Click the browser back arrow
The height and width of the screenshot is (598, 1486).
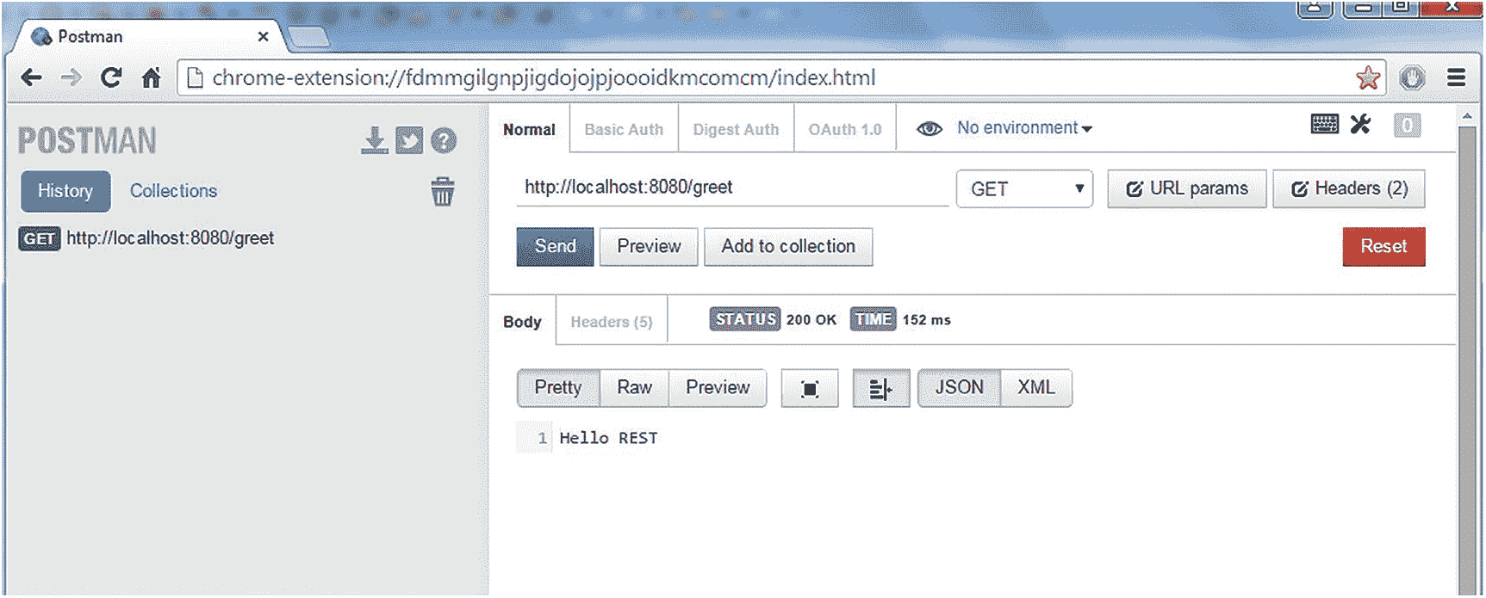(31, 78)
